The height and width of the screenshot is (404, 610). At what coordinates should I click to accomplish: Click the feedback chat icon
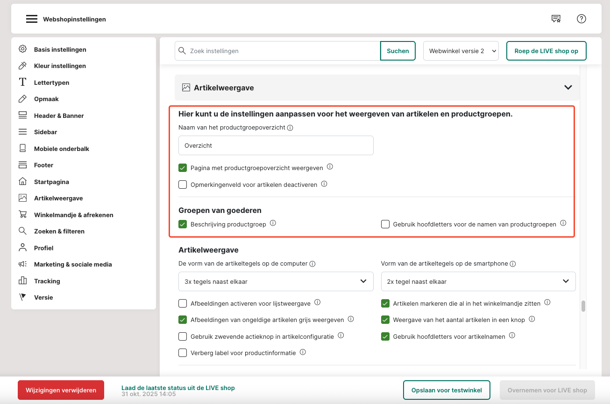click(x=556, y=19)
